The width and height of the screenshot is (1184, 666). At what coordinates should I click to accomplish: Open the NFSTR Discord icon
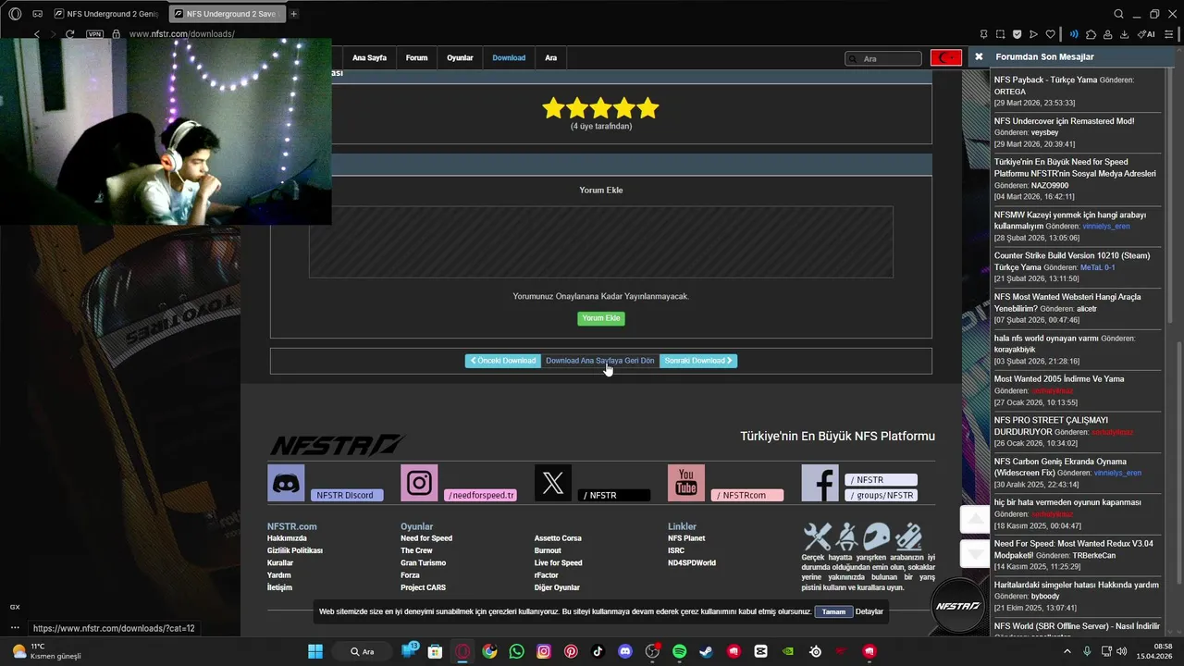pyautogui.click(x=286, y=483)
